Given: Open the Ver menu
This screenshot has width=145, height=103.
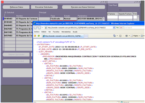Looking at the screenshot, I should [49, 32].
